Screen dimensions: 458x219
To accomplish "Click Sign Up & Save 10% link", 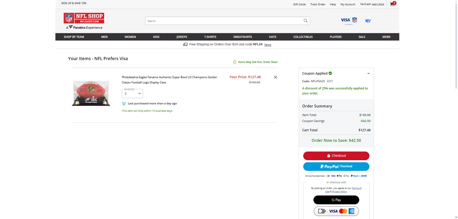I will click(x=74, y=3).
